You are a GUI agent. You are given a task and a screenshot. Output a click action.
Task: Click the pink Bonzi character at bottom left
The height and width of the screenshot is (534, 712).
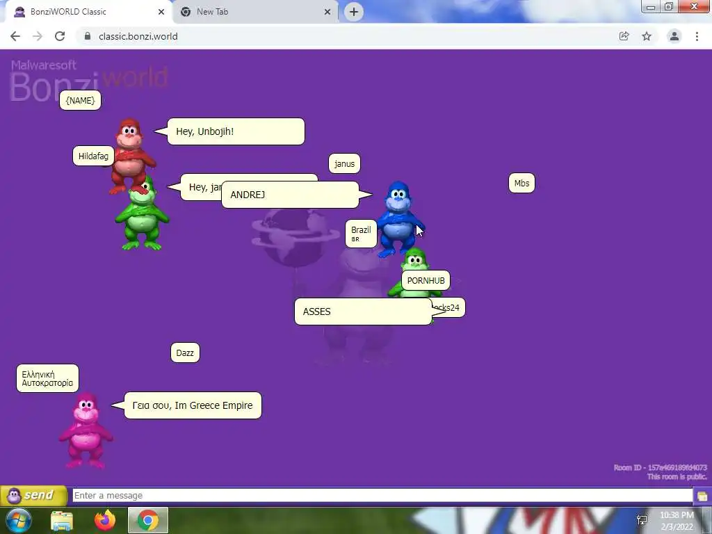click(x=86, y=430)
